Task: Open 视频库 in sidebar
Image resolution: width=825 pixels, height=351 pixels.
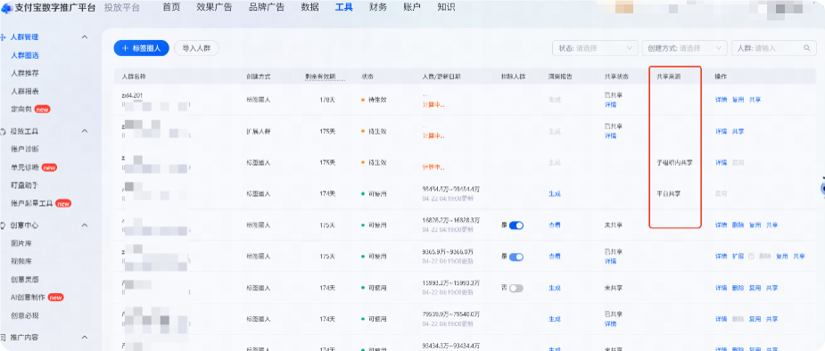Action: 21,261
